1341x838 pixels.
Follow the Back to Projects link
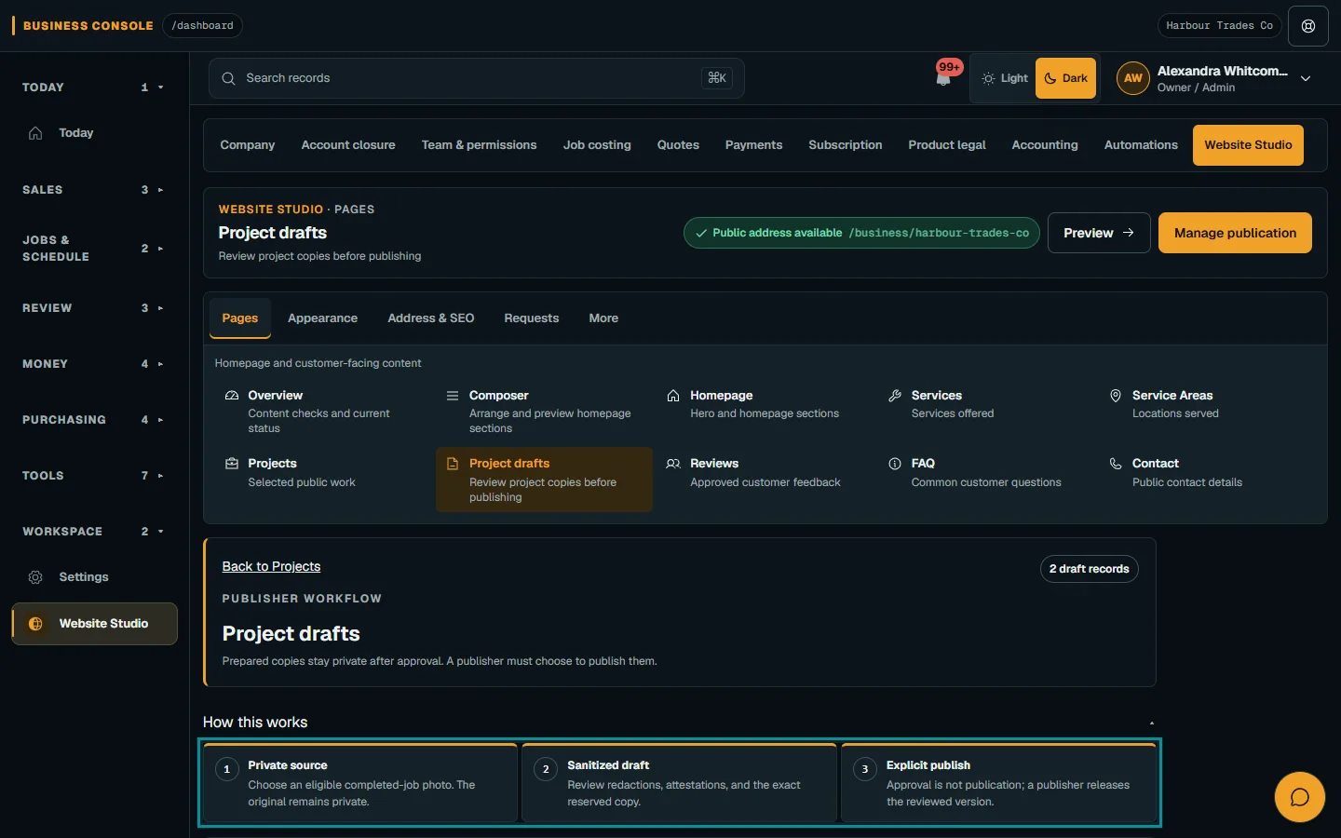point(271,567)
